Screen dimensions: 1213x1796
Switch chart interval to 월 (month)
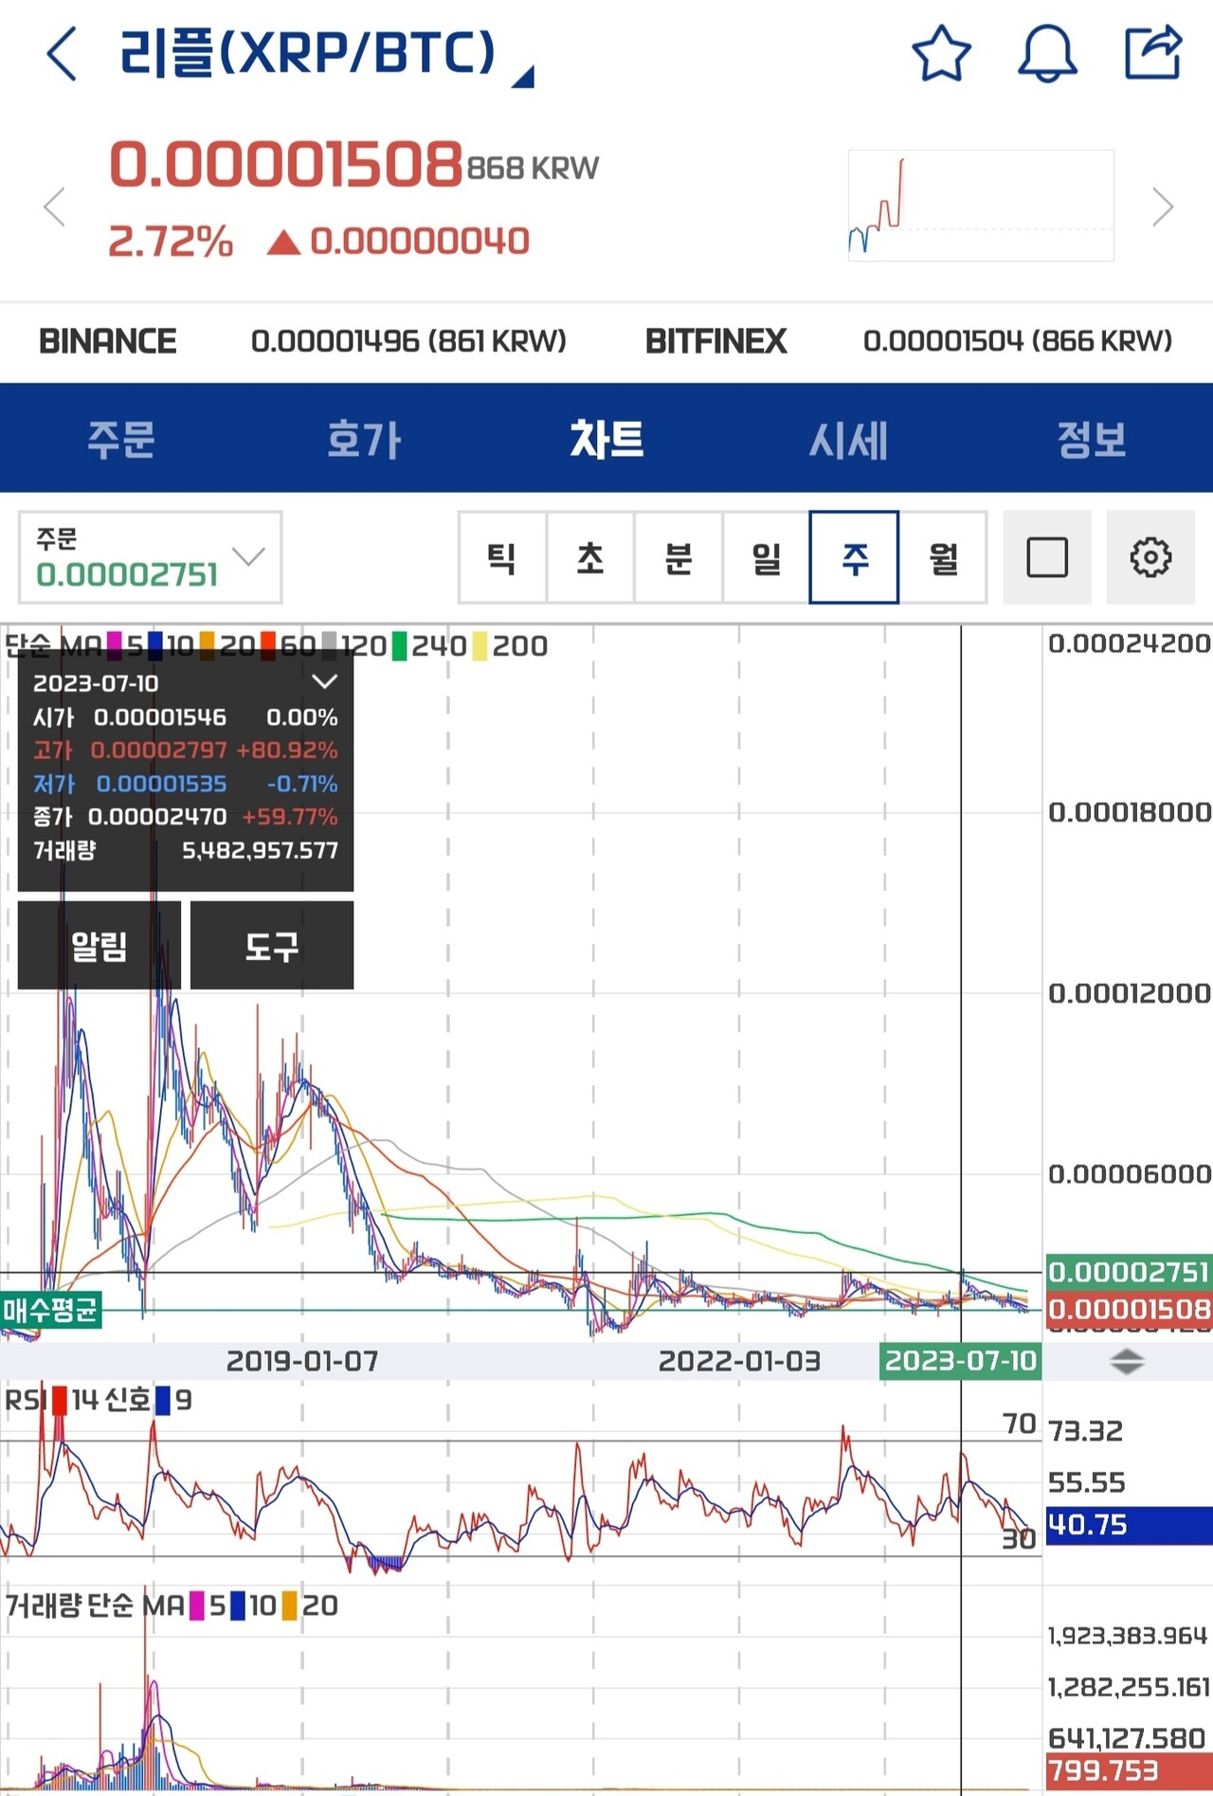click(x=943, y=557)
